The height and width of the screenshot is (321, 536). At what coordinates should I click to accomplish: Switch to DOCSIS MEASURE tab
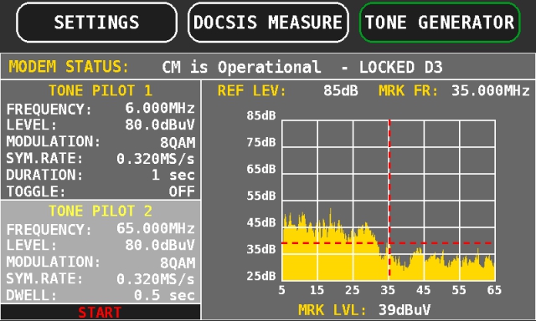(x=268, y=23)
